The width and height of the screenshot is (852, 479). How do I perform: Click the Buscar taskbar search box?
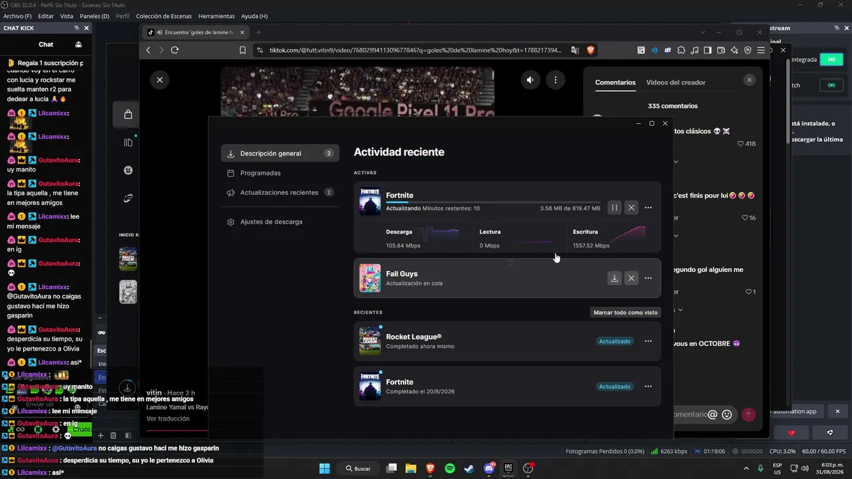click(358, 468)
